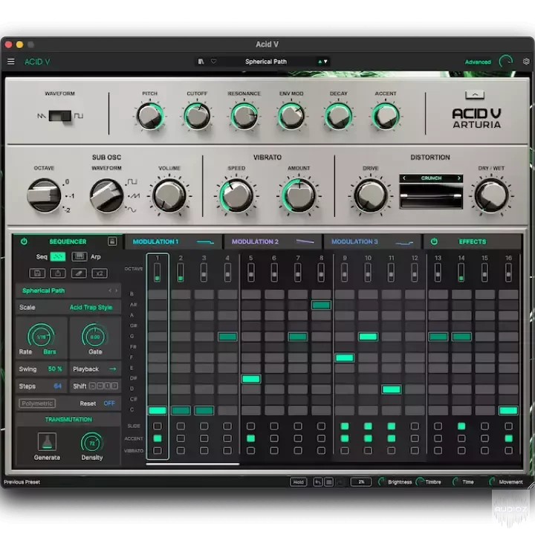Change the Rate Bars unit
This screenshot has height=535, width=535.
(x=50, y=351)
